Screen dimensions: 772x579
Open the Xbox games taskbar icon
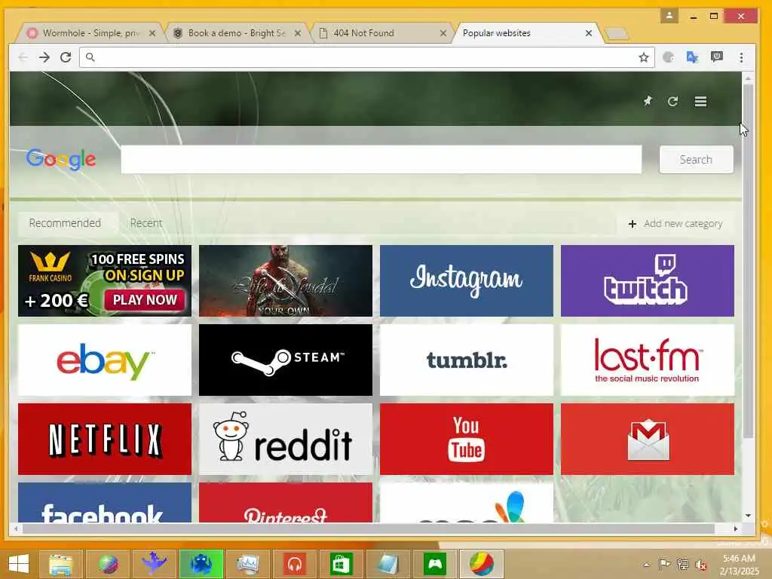coord(435,564)
